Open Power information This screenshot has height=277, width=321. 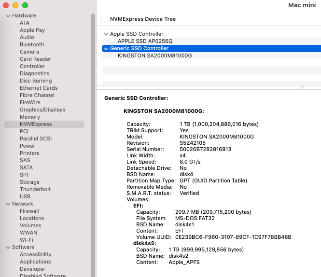[28, 146]
